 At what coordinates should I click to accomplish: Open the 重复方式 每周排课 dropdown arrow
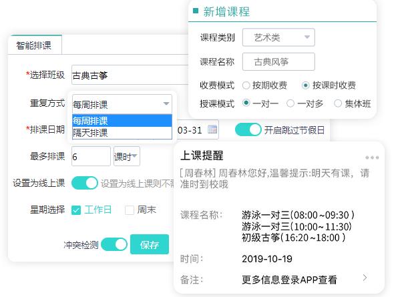[x=166, y=103]
